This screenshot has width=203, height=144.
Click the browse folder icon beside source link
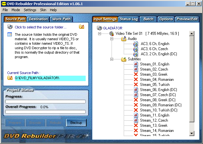click(x=82, y=27)
